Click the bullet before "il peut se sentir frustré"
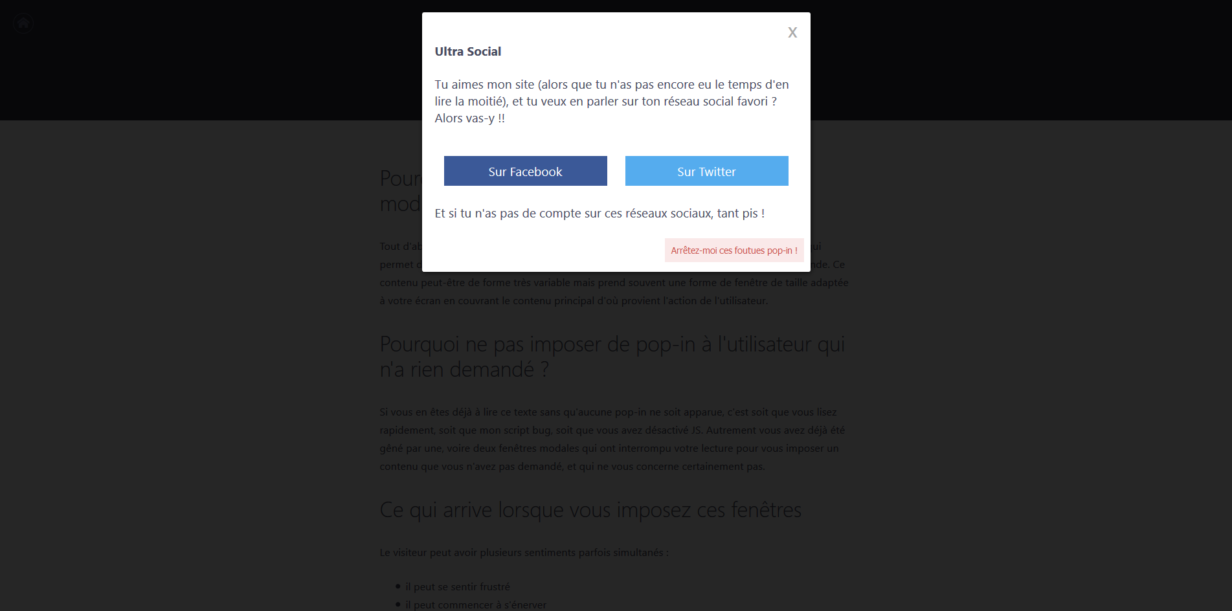1232x611 pixels. point(398,586)
